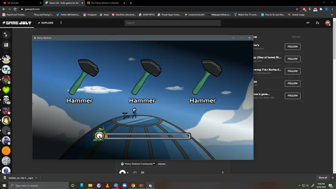Click the game's countdown timer bar
This screenshot has height=189, width=336.
pos(147,136)
